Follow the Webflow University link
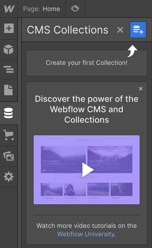The width and height of the screenshot is (152, 248). point(85,234)
